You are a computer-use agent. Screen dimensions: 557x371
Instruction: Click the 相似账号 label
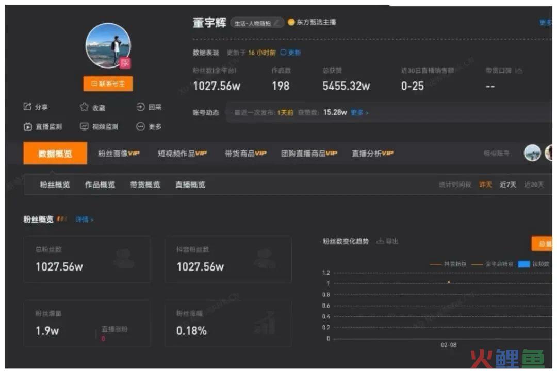click(x=496, y=154)
